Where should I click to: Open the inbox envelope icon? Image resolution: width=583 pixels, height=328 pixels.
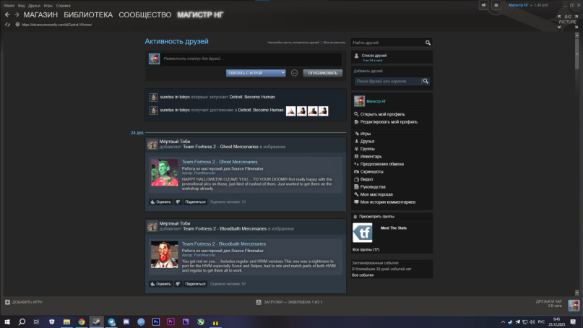pyautogui.click(x=496, y=5)
